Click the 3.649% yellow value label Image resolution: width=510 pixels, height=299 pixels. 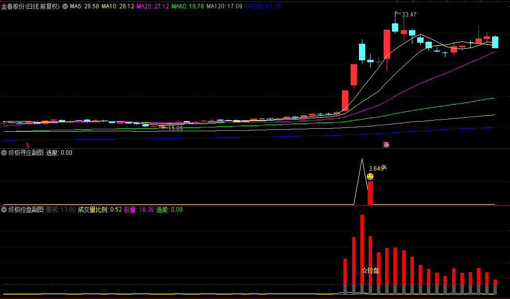pyautogui.click(x=377, y=168)
